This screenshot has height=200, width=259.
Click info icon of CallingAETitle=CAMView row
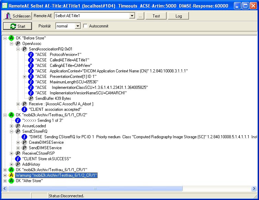31,66
